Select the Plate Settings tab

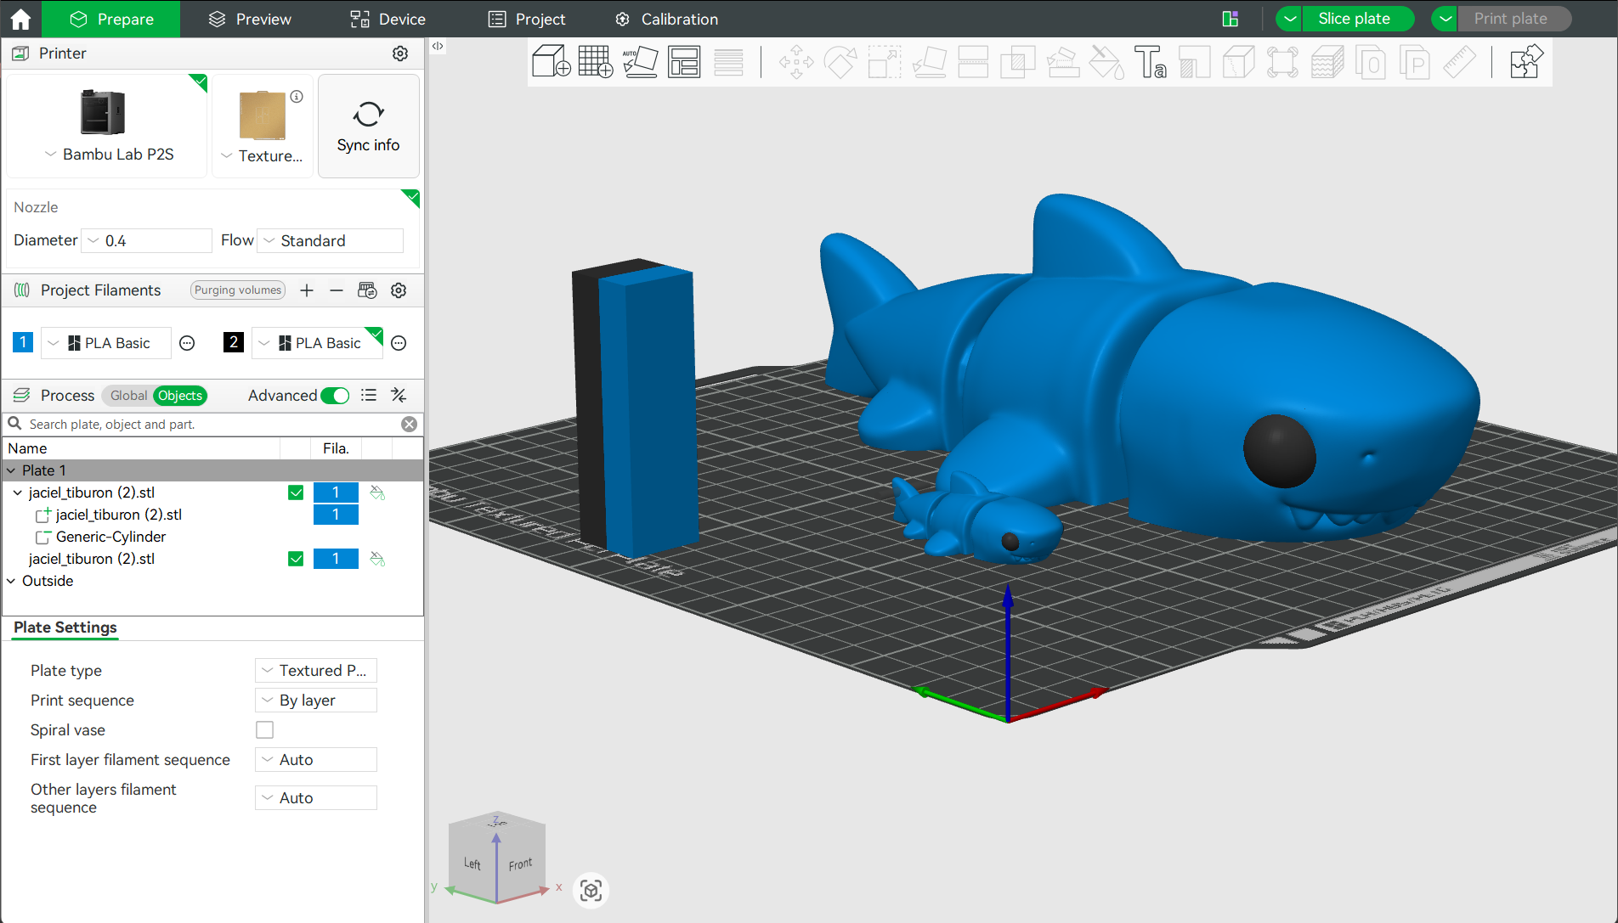point(65,628)
